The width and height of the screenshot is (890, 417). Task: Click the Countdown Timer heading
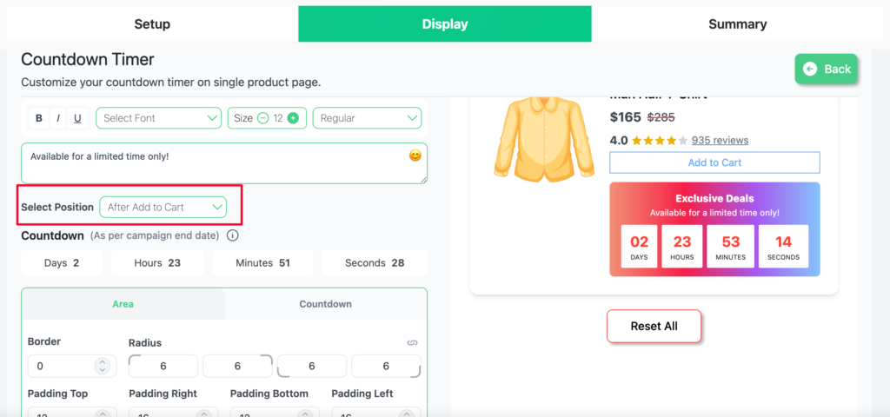click(88, 60)
